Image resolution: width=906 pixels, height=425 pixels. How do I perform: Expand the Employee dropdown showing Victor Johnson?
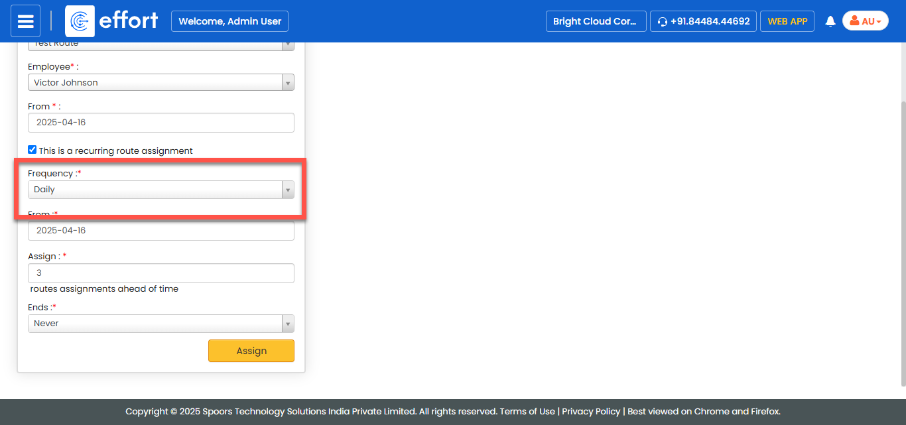coord(161,83)
